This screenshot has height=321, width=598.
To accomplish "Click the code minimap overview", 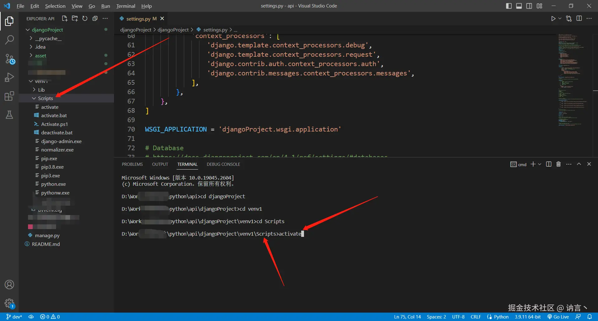I will 573,79.
